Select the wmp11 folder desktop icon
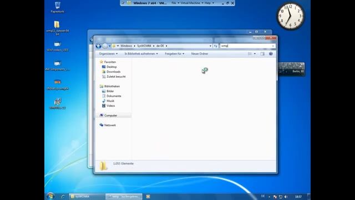This screenshot has width=355, height=200. click(57, 28)
